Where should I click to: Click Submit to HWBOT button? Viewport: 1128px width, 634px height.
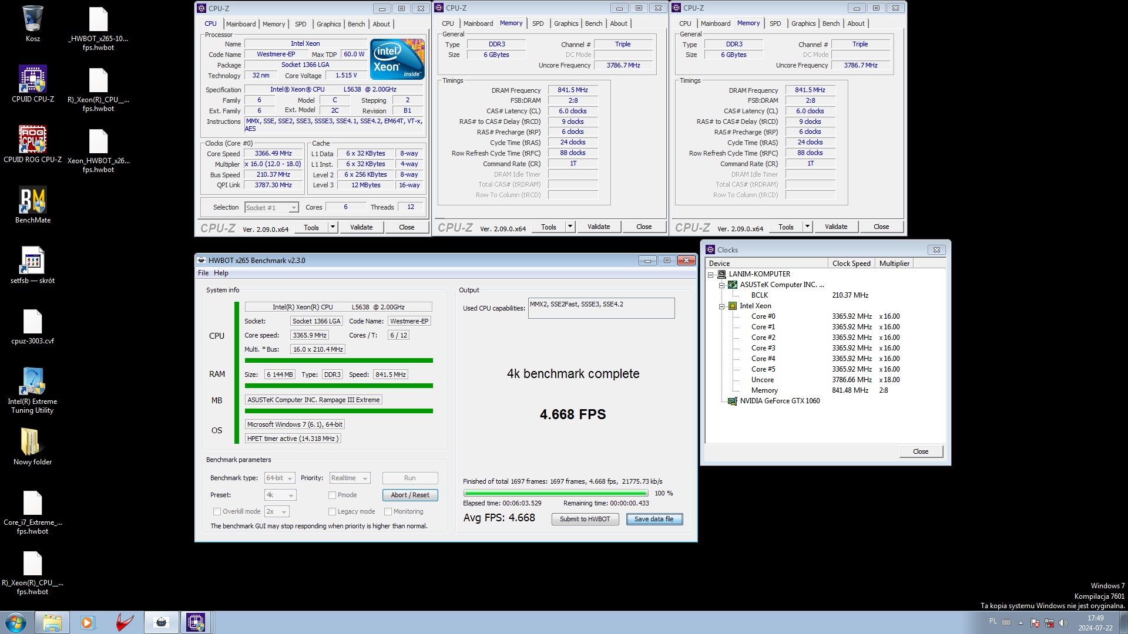tap(585, 519)
